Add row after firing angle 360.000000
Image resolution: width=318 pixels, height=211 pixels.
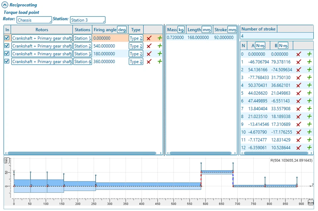pyautogui.click(x=160, y=62)
